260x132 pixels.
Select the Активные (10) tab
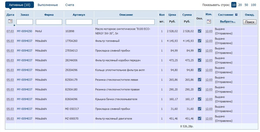click(x=19, y=5)
